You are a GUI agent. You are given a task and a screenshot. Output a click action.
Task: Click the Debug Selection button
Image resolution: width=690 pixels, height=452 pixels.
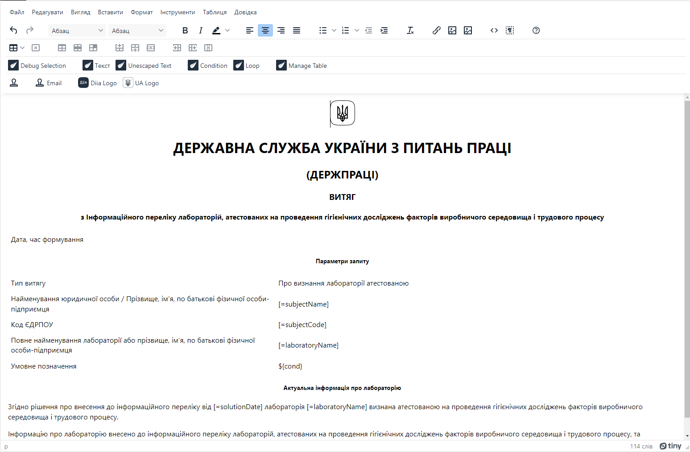tap(37, 66)
